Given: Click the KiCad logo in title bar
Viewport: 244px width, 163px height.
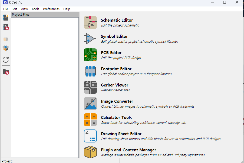Looking at the screenshot, I should [x=5, y=2].
